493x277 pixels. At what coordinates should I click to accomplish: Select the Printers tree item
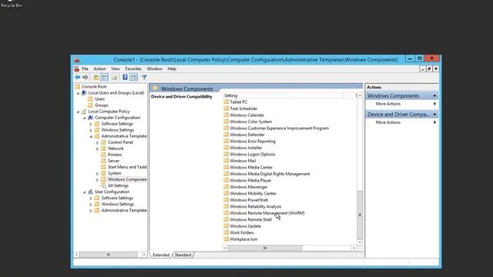click(x=115, y=155)
